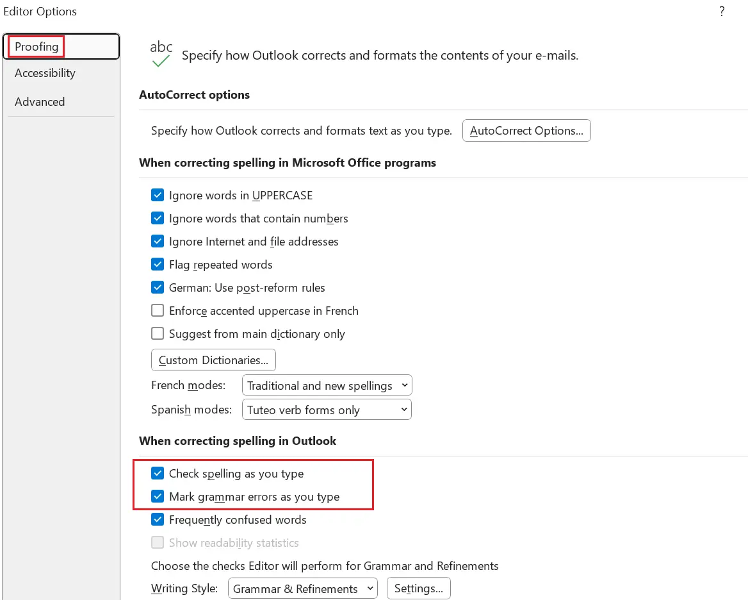Expand the French modes dropdown
748x600 pixels.
327,385
